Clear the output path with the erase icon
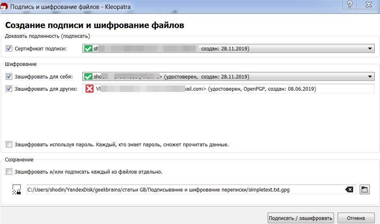The width and height of the screenshot is (380, 224). [x=349, y=190]
